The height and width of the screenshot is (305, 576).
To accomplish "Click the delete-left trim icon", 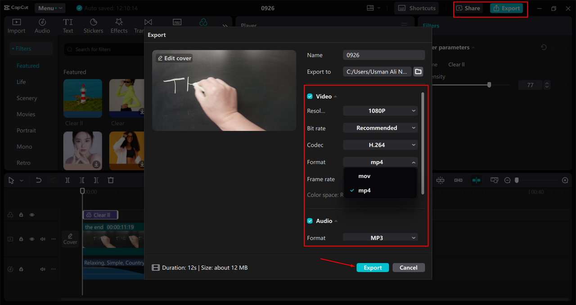I will tap(82, 180).
